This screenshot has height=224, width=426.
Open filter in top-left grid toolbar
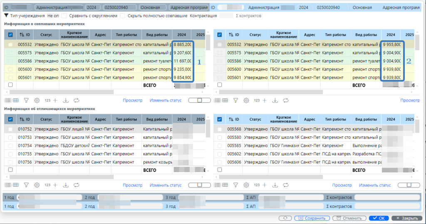[x=26, y=100]
